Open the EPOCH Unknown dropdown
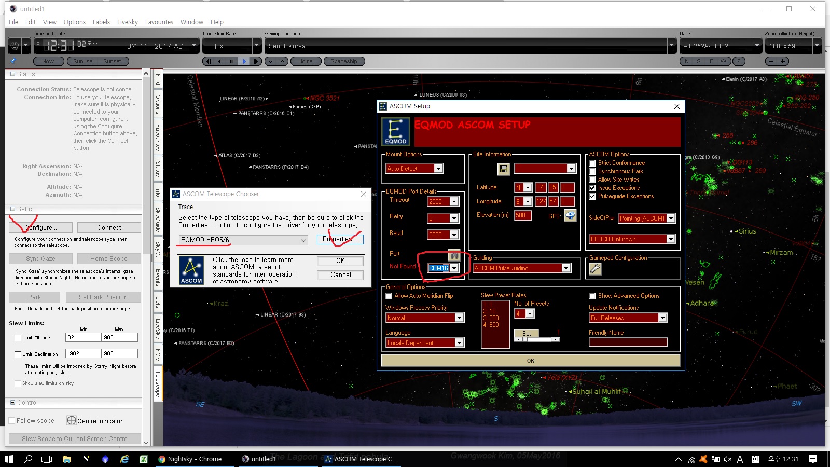The image size is (830, 467). point(671,239)
